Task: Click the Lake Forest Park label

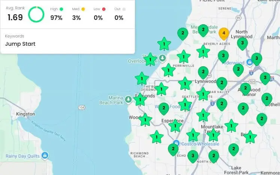Action: click(x=236, y=170)
